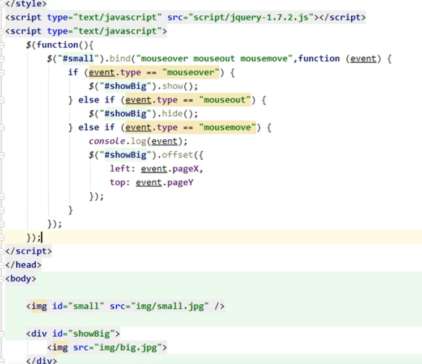Viewport: 422px width, 364px height.
Task: Click "#showBig" on the hide() line
Action: (x=125, y=114)
